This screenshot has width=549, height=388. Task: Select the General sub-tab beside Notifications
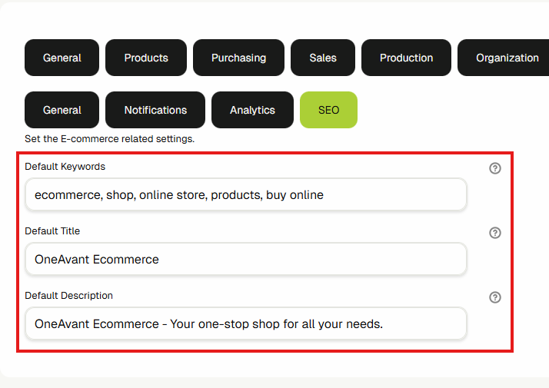62,110
